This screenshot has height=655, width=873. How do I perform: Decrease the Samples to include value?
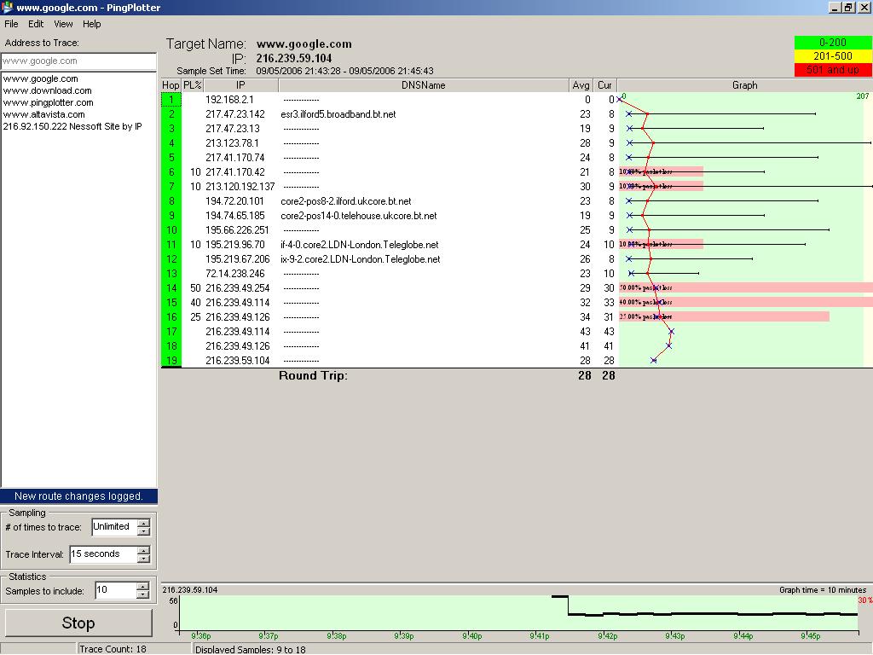(x=143, y=594)
